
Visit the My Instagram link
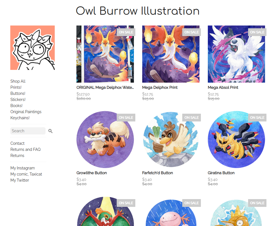coord(23,168)
